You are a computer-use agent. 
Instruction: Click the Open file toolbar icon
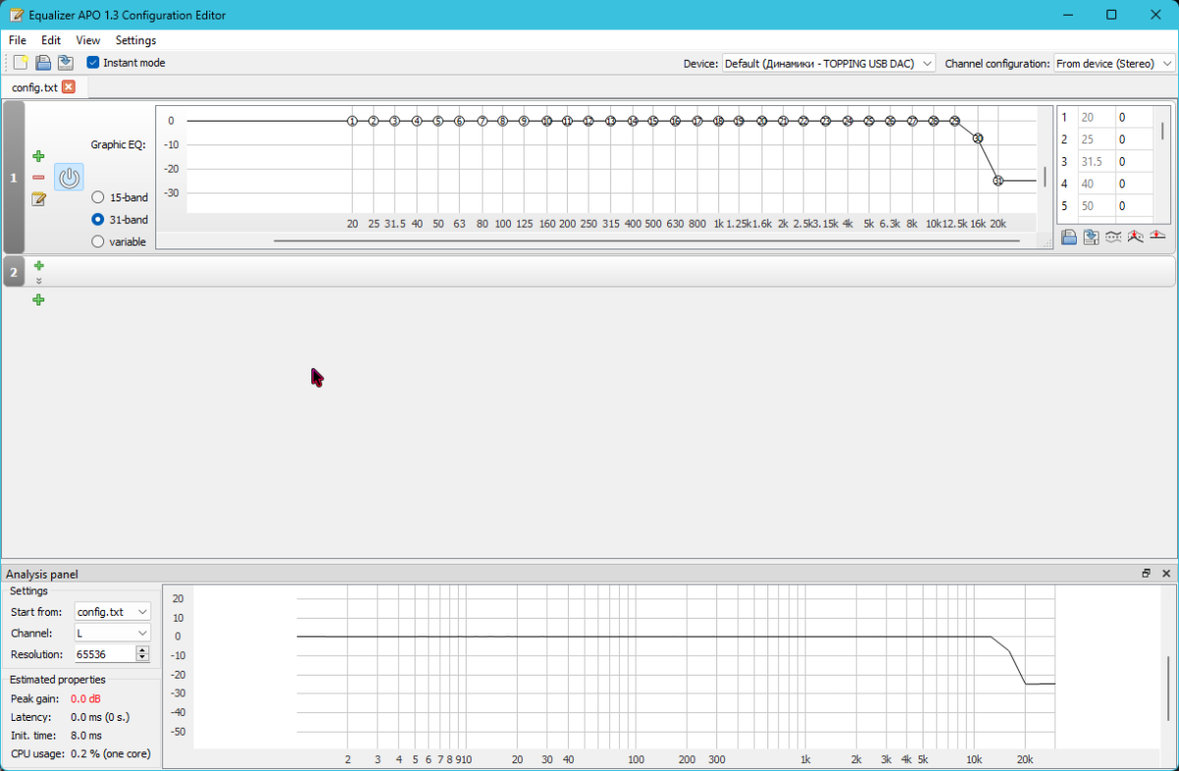pos(43,63)
